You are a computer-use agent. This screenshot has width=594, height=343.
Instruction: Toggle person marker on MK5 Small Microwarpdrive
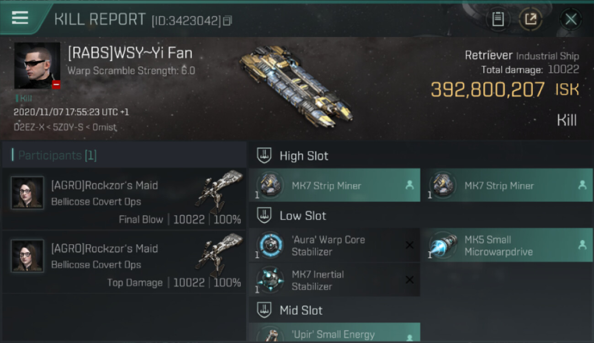click(x=582, y=245)
